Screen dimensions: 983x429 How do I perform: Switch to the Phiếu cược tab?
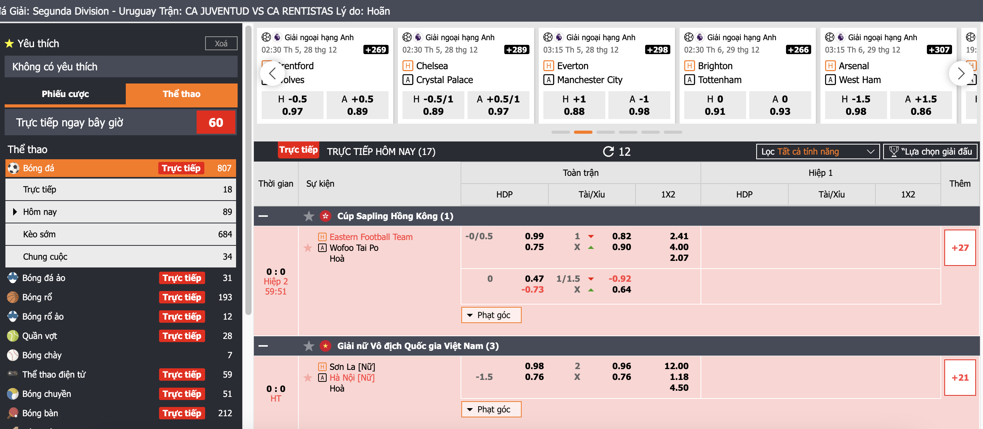click(65, 94)
